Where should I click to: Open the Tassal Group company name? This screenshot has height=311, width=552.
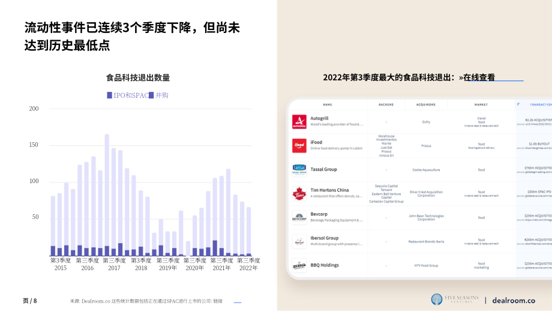pos(323,169)
